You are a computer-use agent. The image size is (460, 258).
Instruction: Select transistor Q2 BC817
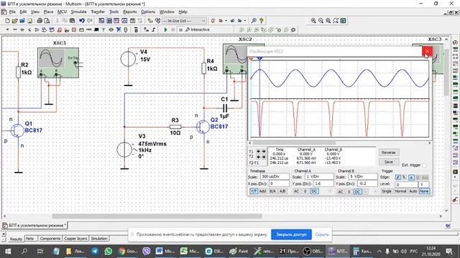(203, 127)
